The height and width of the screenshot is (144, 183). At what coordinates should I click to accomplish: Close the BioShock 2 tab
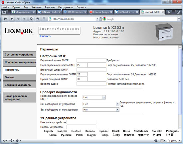click(137, 12)
